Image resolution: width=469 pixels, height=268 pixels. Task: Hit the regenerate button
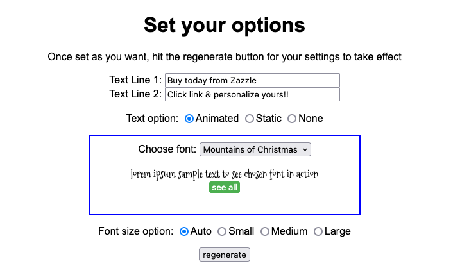click(225, 255)
